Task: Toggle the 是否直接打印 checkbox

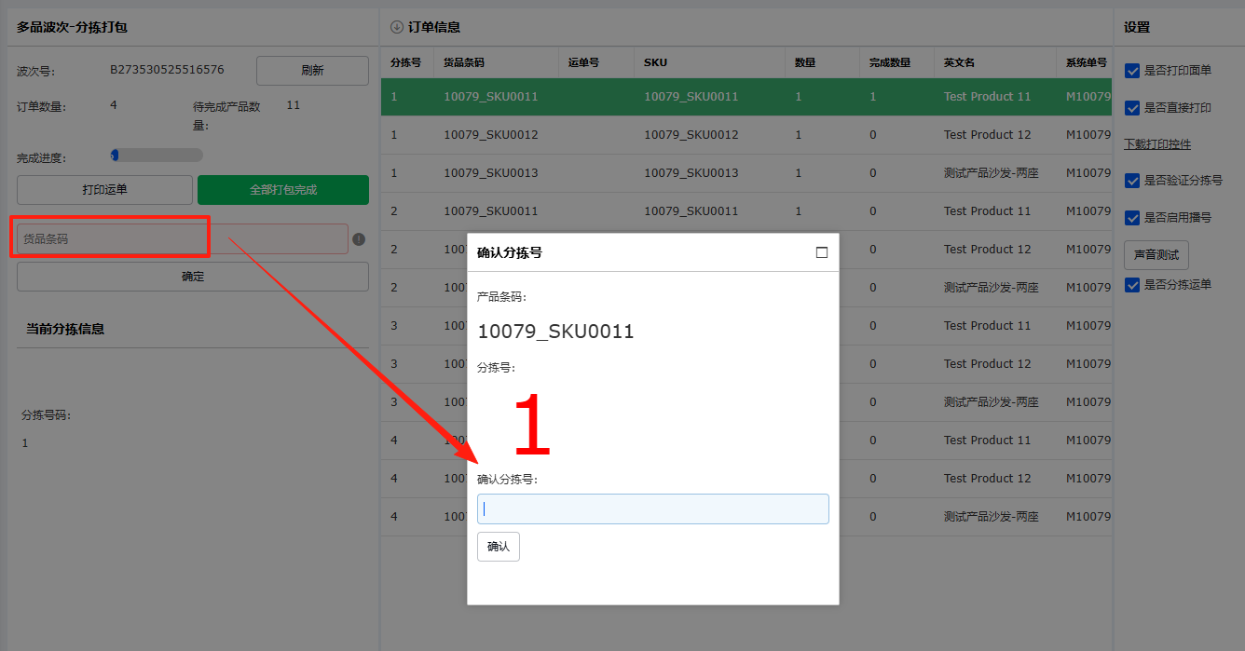Action: 1132,108
